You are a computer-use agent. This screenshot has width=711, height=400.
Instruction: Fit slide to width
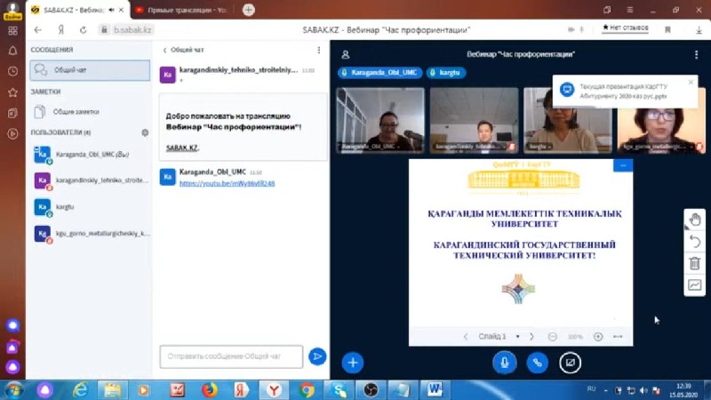(x=618, y=337)
